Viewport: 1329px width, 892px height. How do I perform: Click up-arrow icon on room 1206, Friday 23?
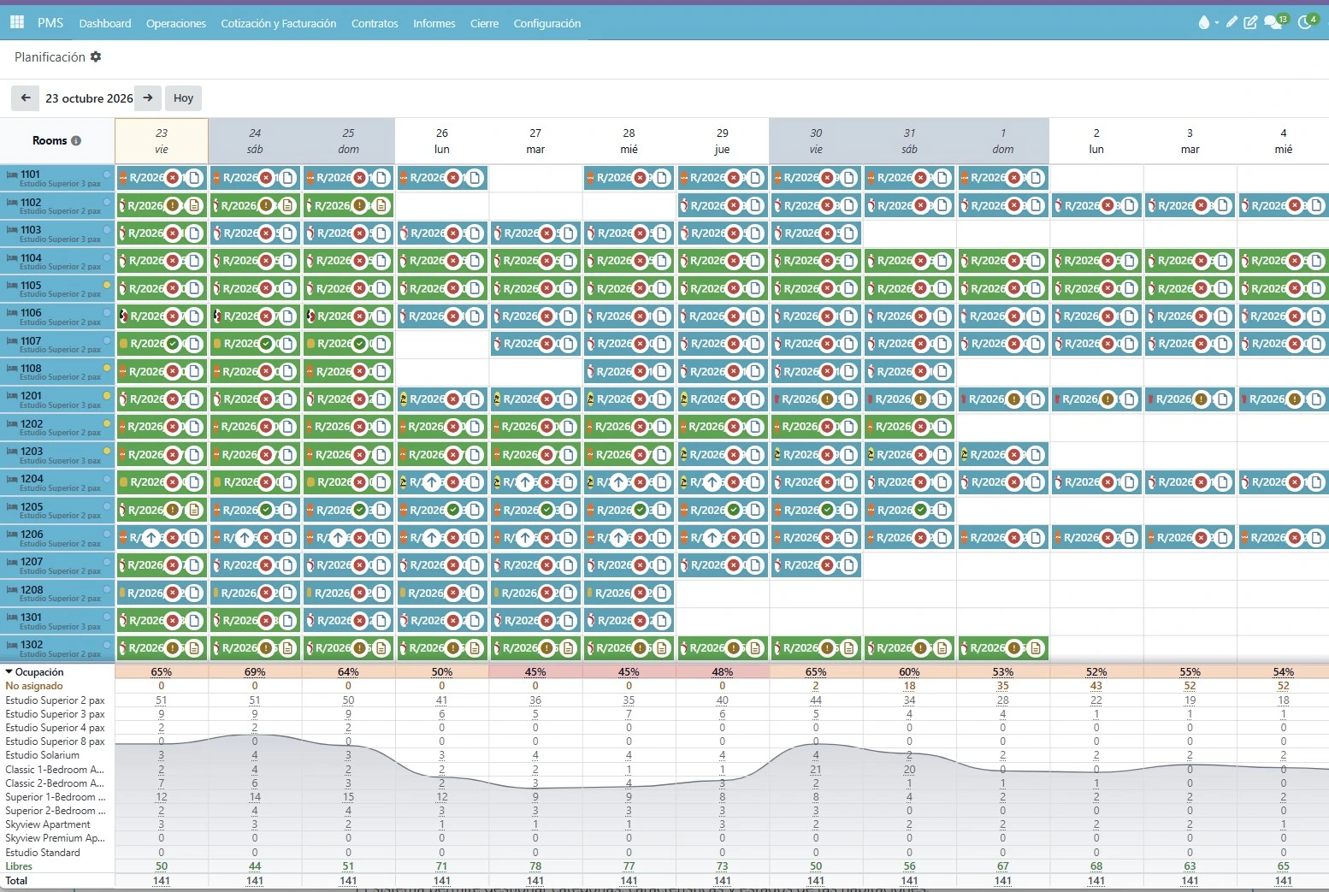coord(151,538)
